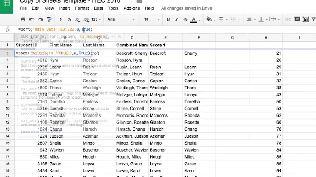Click the Insert link chain icon
Screen dimensions: 316x177
pyautogui.click(x=288, y=19)
